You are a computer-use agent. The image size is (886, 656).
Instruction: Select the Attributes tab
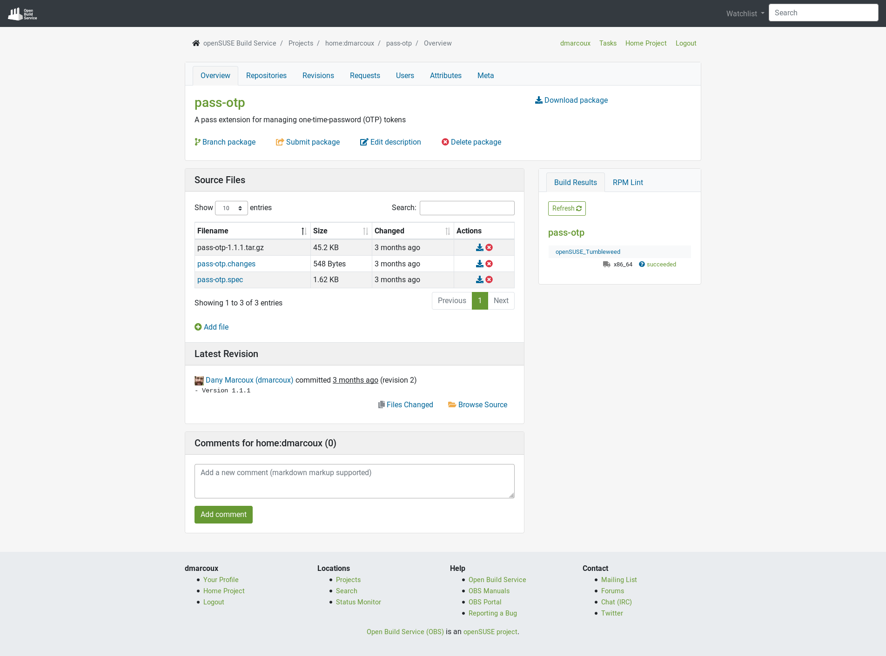coord(446,76)
